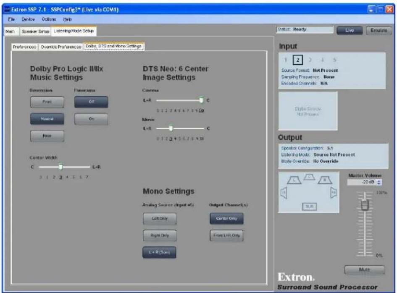
Task: Select the right surround speaker icon
Action: (334, 193)
